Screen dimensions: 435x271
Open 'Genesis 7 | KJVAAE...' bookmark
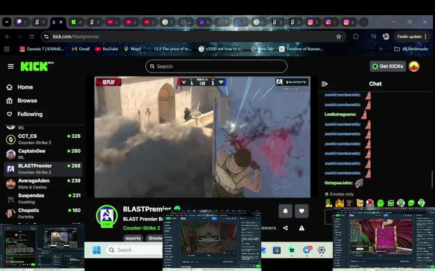click(x=42, y=49)
